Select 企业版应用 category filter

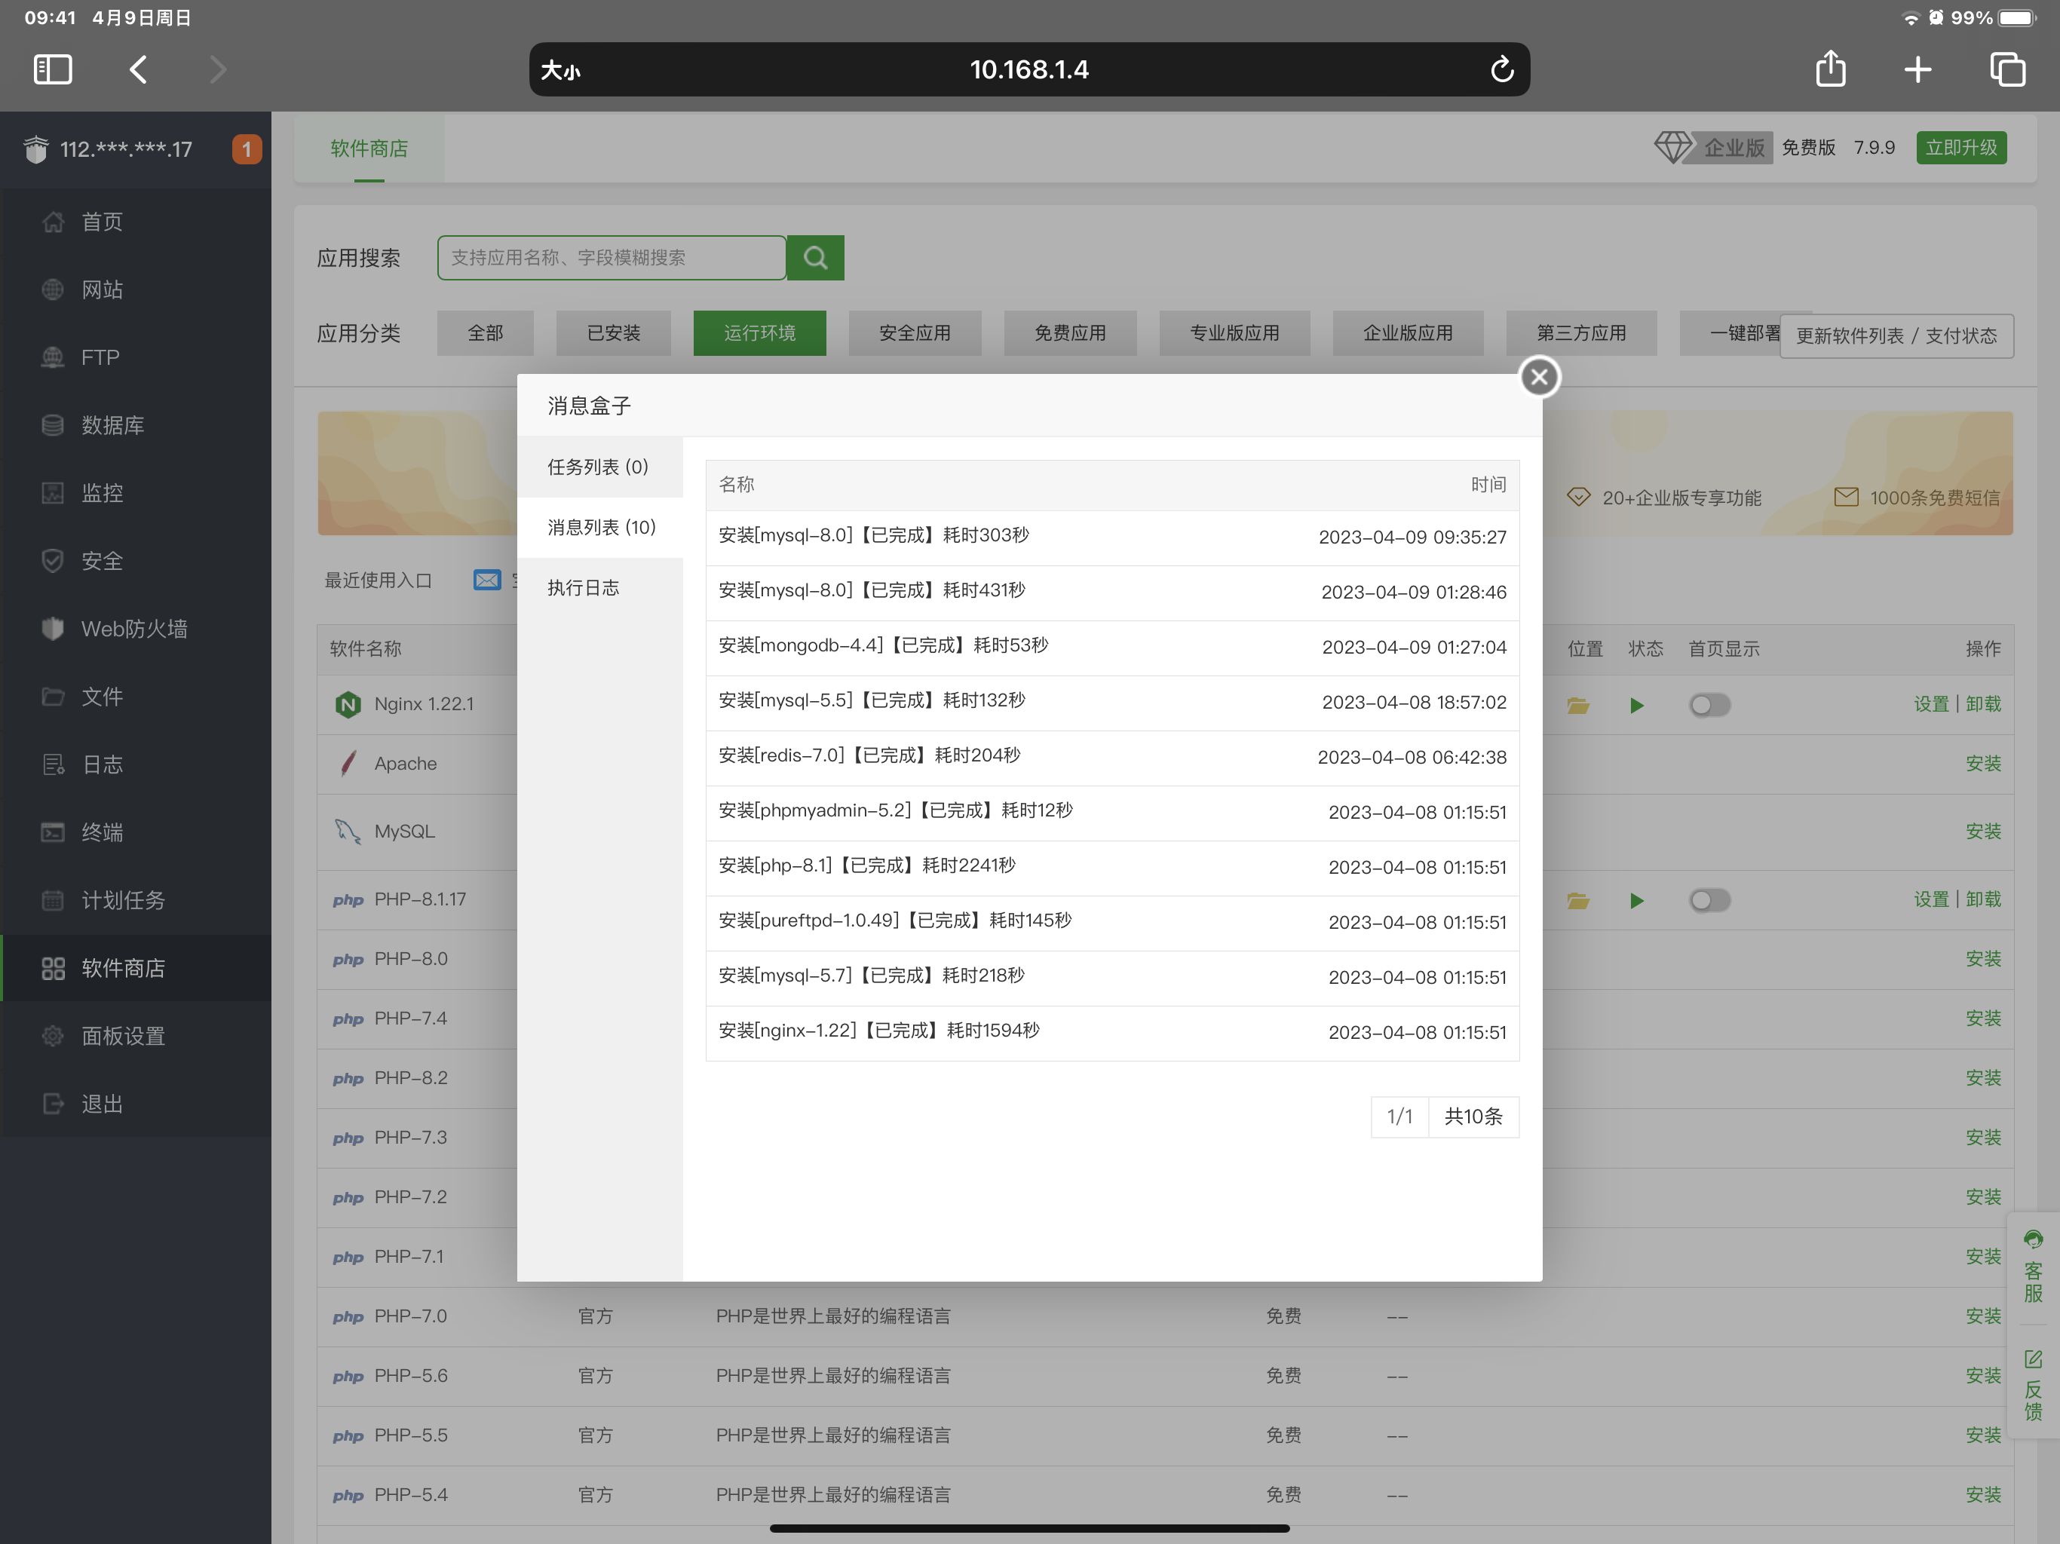(1408, 333)
